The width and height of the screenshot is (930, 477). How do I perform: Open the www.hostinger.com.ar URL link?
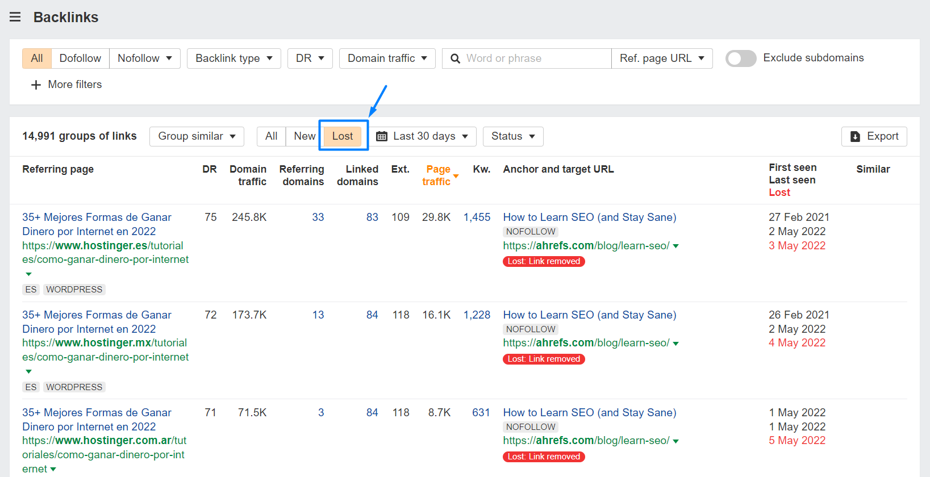click(x=104, y=454)
